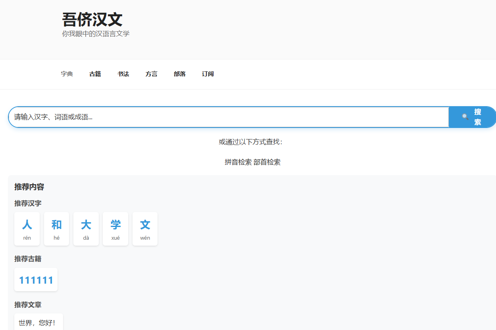The height and width of the screenshot is (330, 496).
Task: Open the 字典 navigation item
Action: [x=67, y=74]
